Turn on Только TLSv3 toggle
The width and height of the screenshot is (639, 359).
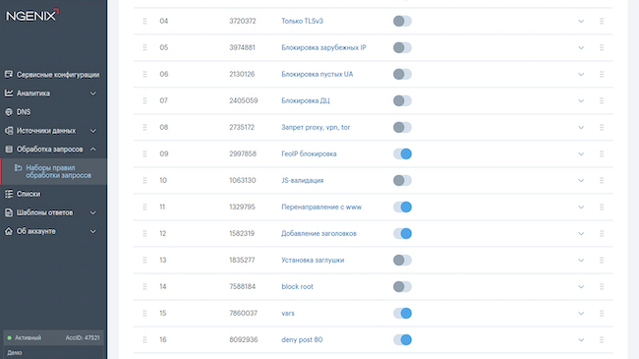coord(402,21)
